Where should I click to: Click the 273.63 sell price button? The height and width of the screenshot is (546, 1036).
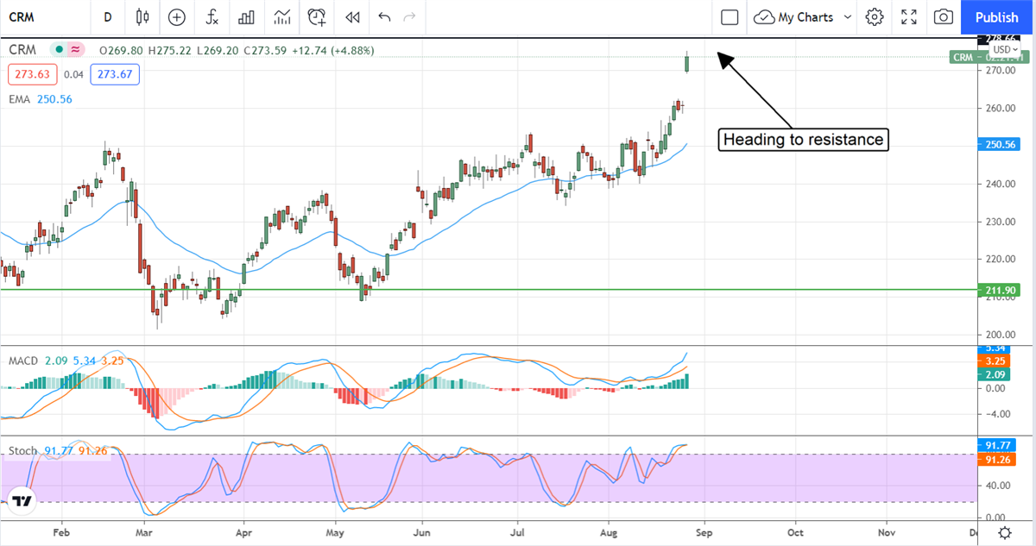click(x=32, y=74)
